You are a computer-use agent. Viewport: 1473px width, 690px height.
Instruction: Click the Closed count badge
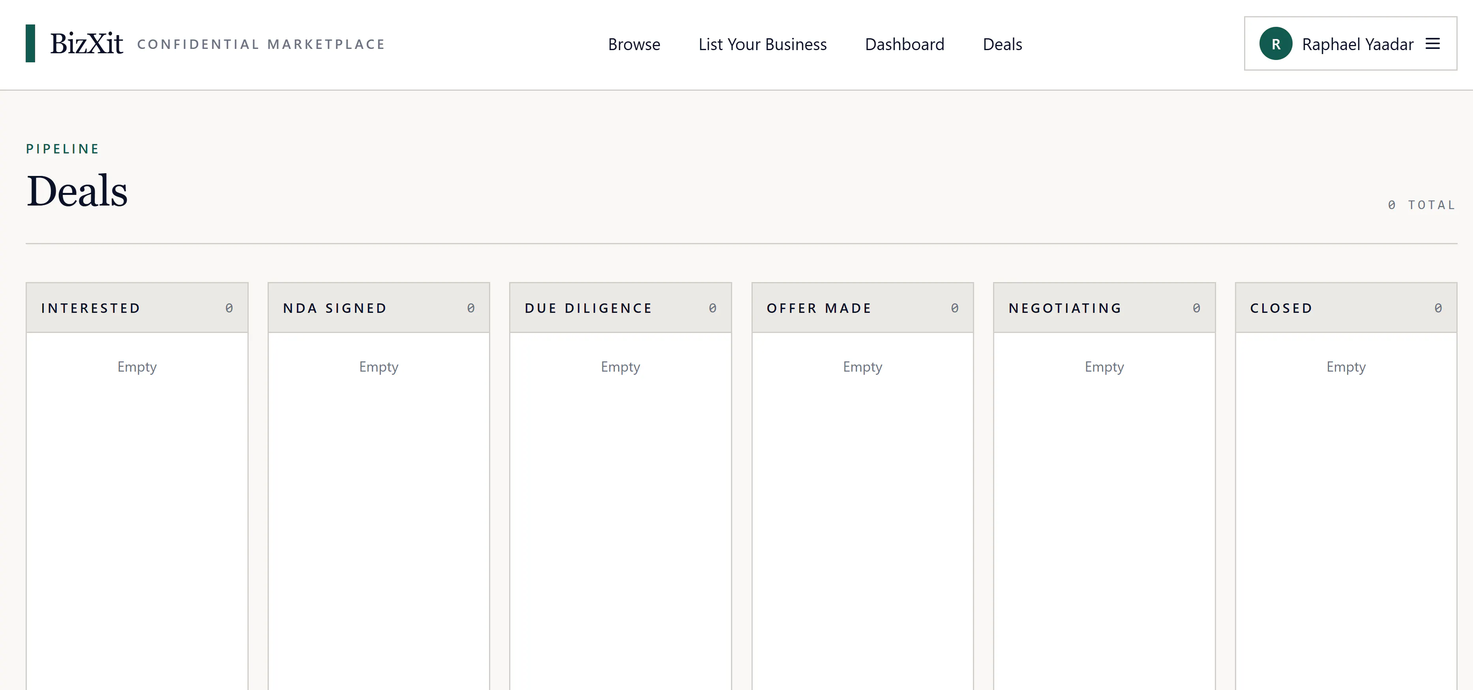point(1437,308)
